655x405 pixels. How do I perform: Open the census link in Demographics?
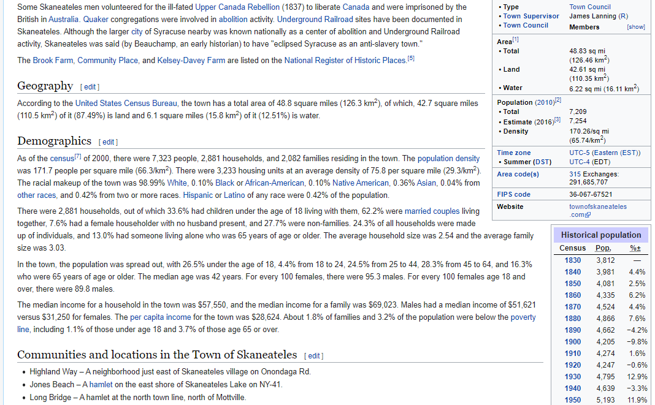(x=62, y=158)
